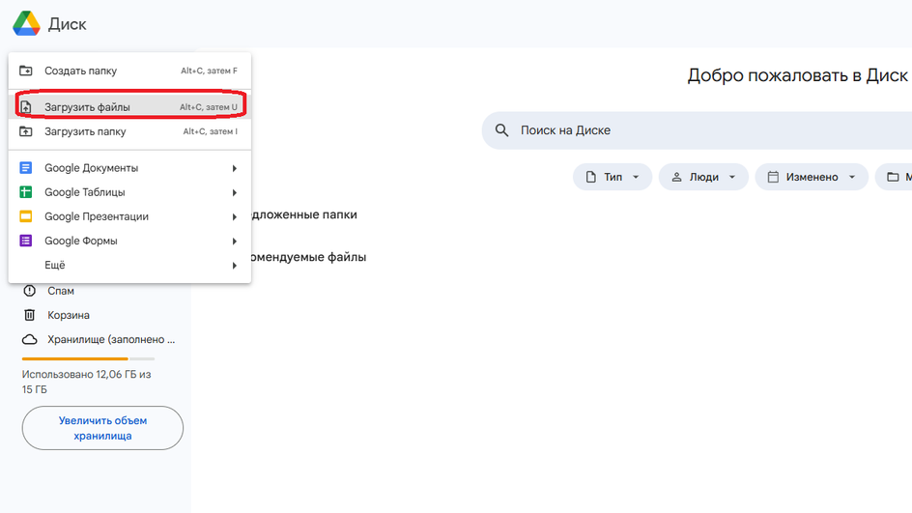Screen dimensions: 912x513
Task: Click the person icon in Люди chip
Action: pos(676,177)
